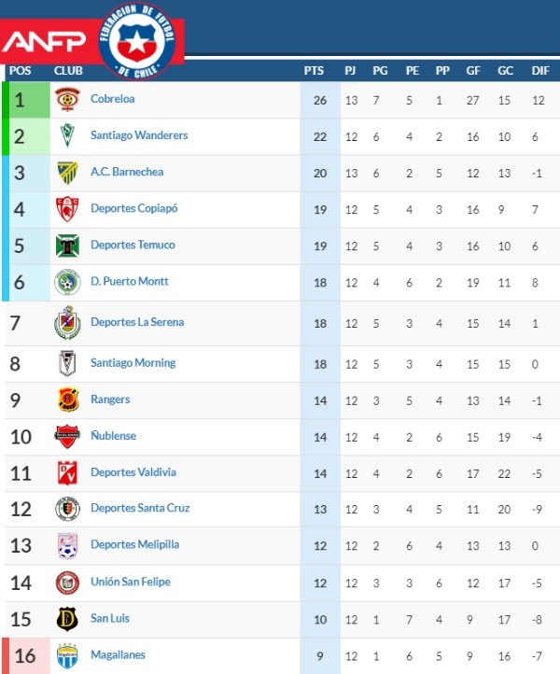Click the Deportes Valdivia DV logo
560x674 pixels.
click(67, 473)
